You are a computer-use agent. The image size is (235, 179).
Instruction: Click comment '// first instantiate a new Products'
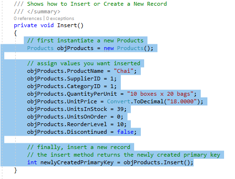[x=85, y=40]
